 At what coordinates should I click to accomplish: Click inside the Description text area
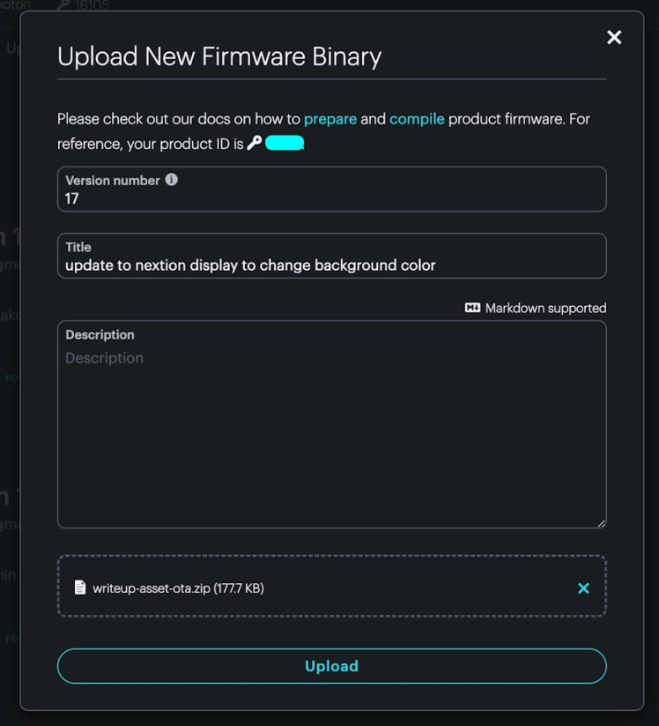pyautogui.click(x=331, y=424)
